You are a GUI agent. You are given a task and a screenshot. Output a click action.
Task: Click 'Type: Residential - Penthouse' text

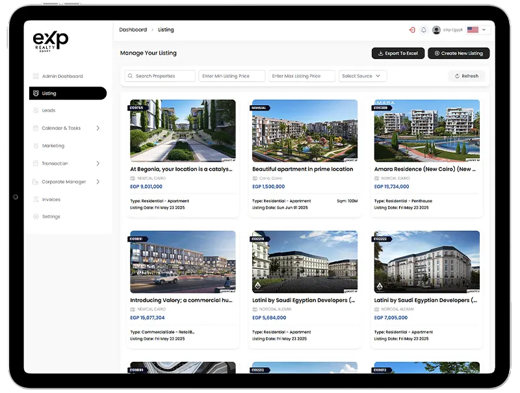pyautogui.click(x=403, y=201)
